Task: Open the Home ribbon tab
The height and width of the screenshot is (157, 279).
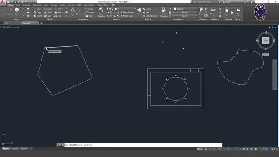Action: pyautogui.click(x=10, y=5)
